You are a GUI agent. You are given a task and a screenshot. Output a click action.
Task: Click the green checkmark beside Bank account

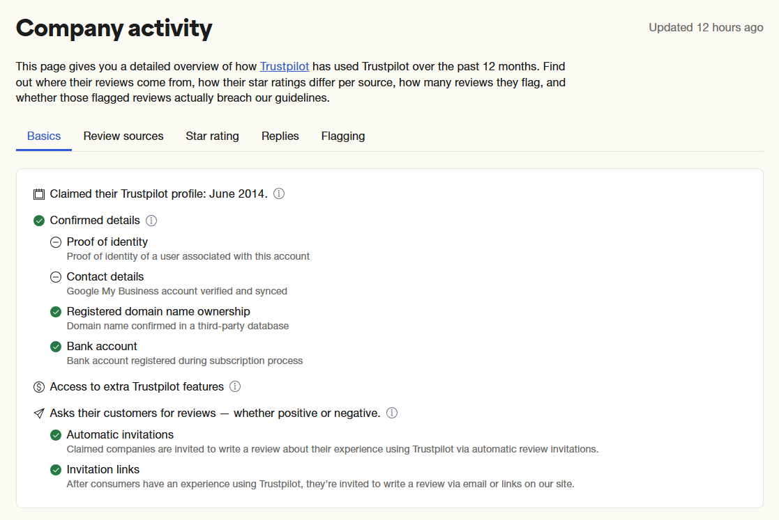(56, 346)
